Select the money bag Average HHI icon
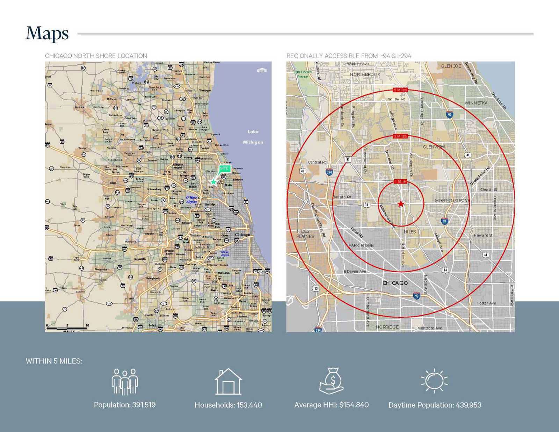Viewport: 559px width, 432px height. tap(332, 381)
